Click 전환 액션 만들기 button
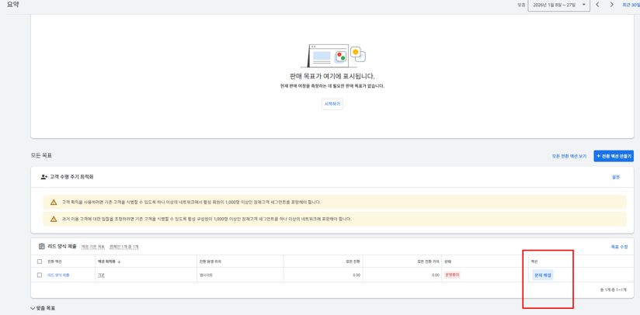The width and height of the screenshot is (640, 315). [x=614, y=156]
